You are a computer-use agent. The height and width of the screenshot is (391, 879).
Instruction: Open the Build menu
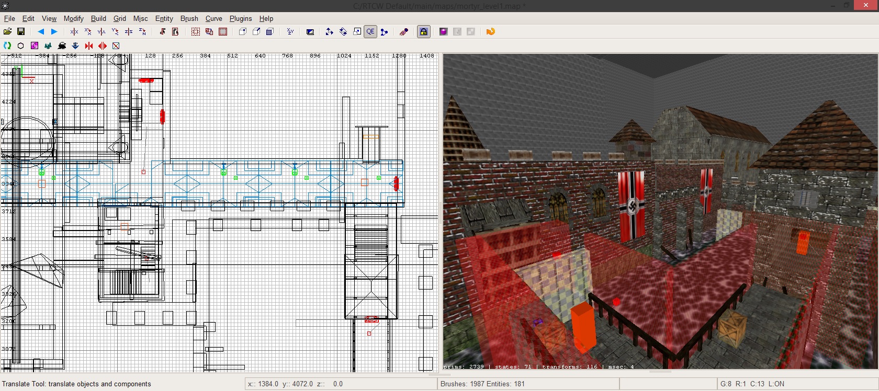[x=98, y=18]
